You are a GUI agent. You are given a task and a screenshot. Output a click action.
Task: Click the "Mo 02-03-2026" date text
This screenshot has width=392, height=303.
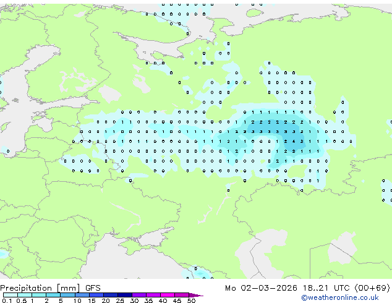(x=261, y=288)
